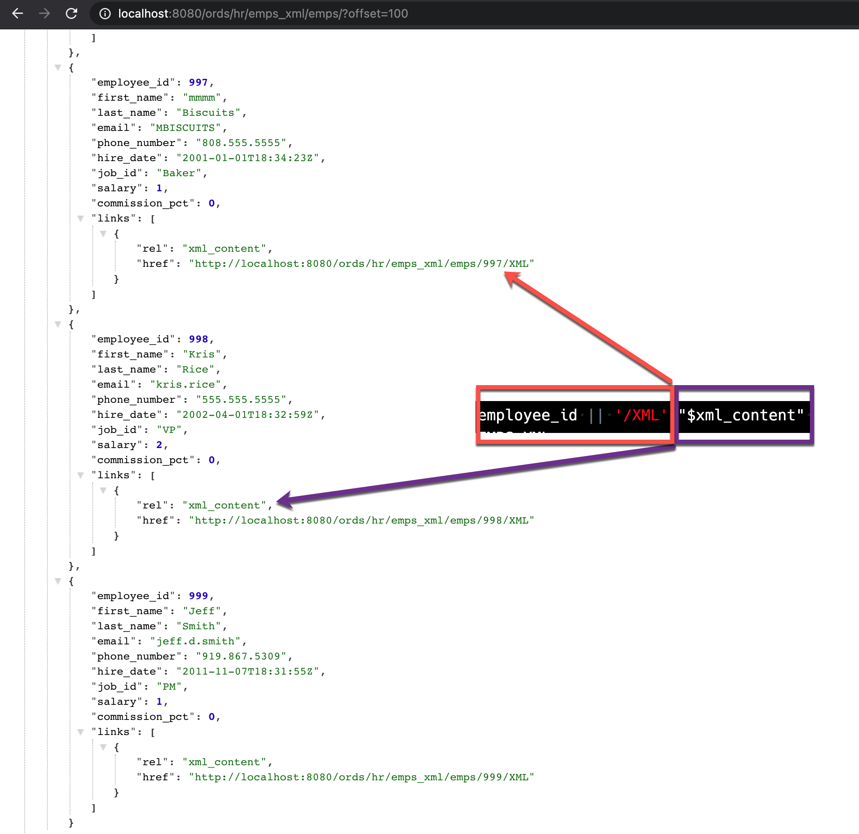Select commission_pct value 0 for employee 999
The height and width of the screenshot is (834, 859).
click(x=212, y=717)
